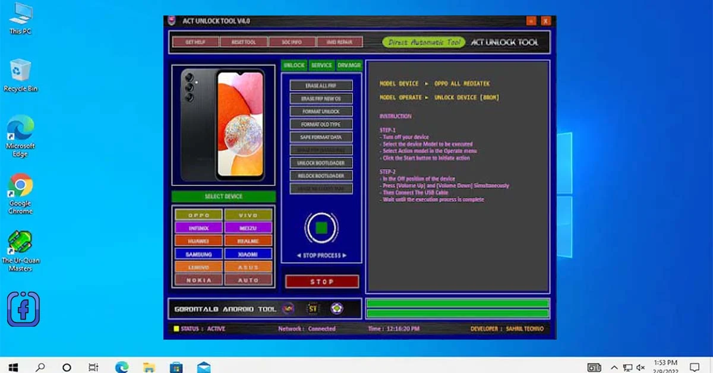Launch Edge from the taskbar
713x373 pixels.
click(122, 367)
